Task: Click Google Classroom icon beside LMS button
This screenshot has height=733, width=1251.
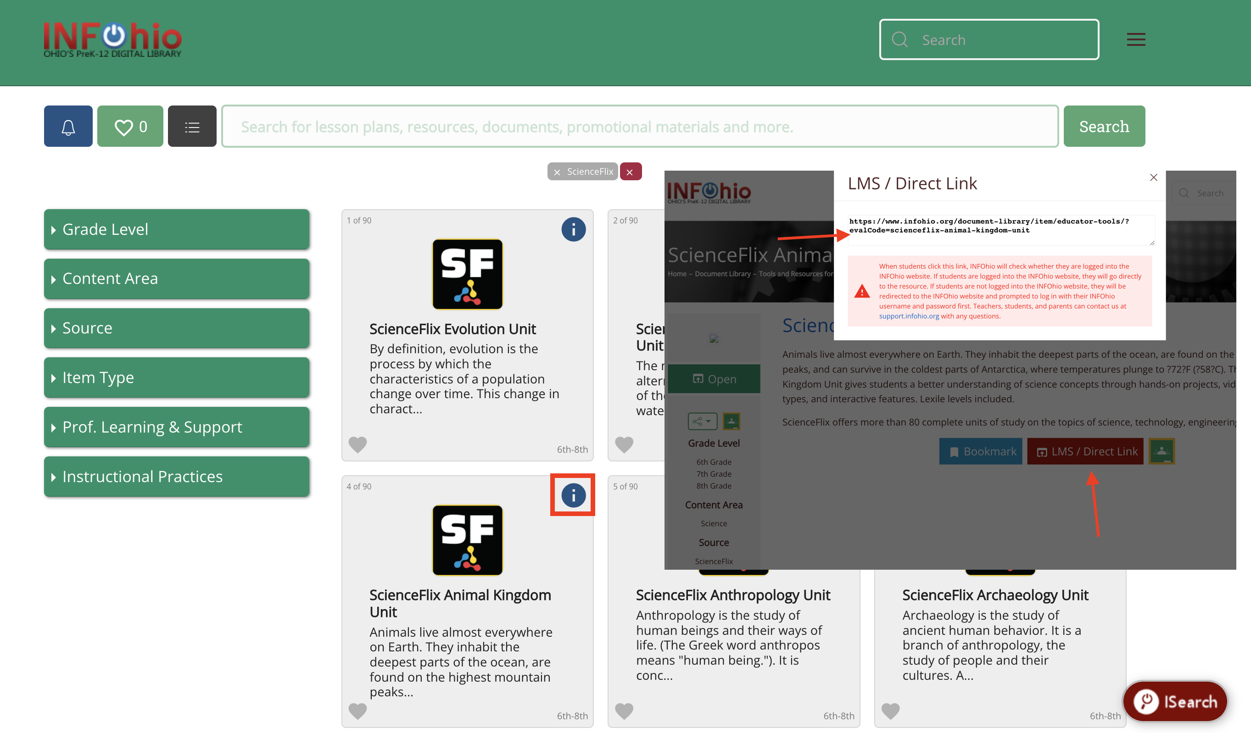Action: coord(1162,452)
